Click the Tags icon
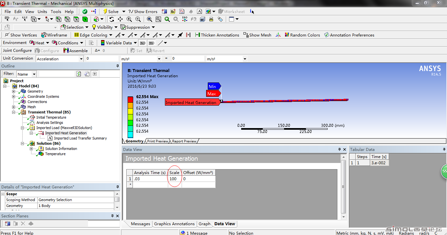Viewport: 447px width, 235px height. pos(220,19)
